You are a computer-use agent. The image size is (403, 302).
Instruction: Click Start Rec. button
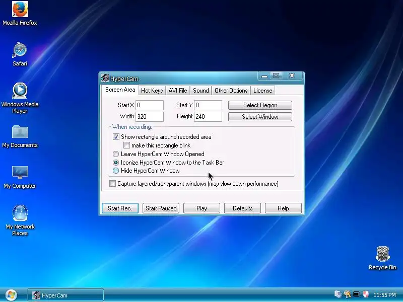120,208
